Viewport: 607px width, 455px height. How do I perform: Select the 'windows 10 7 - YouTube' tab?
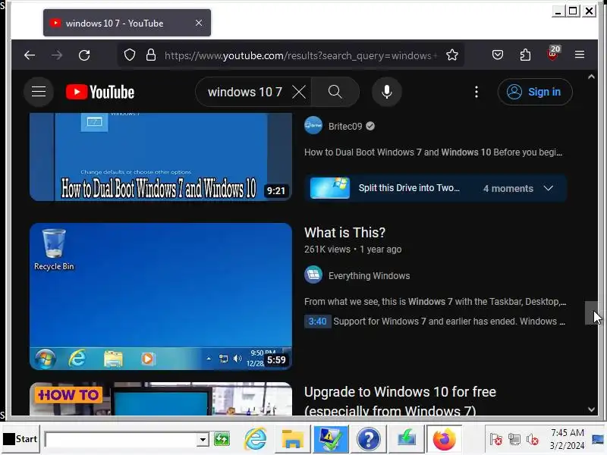click(127, 24)
